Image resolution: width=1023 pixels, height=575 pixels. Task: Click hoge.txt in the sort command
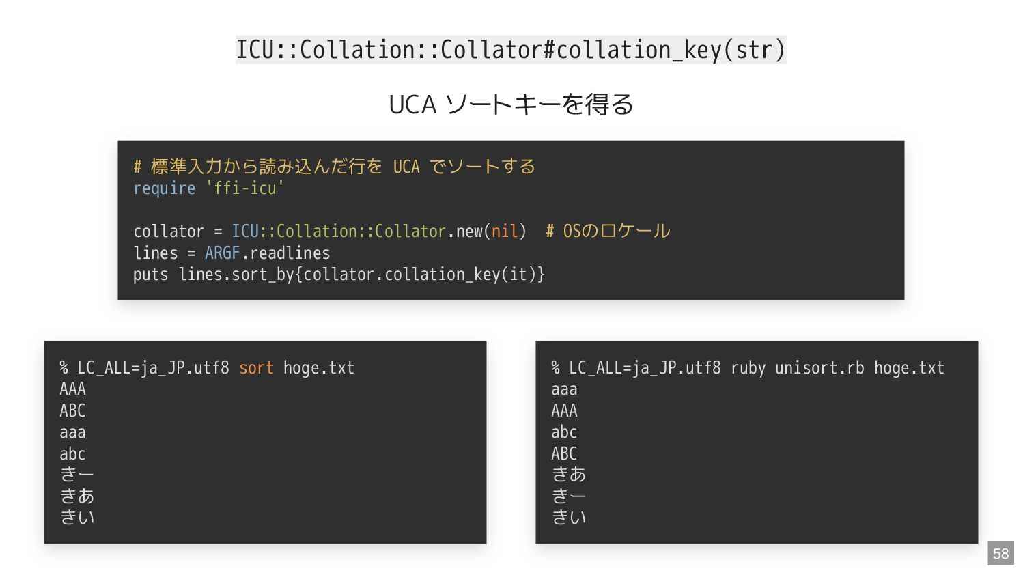click(319, 368)
